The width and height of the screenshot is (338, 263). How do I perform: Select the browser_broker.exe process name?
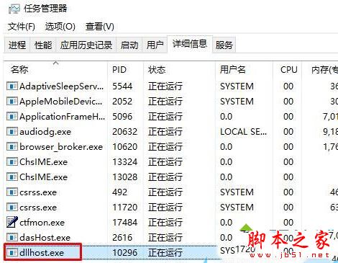(61, 147)
